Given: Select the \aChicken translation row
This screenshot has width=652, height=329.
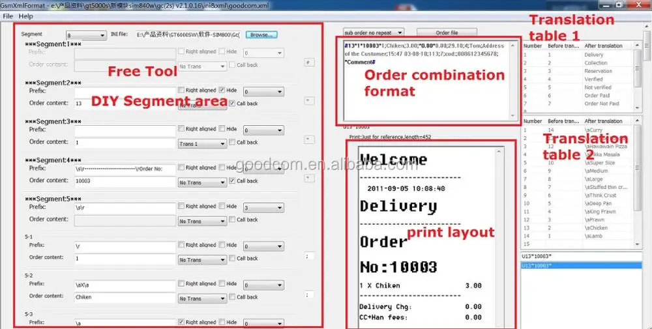Looking at the screenshot, I should click(x=578, y=227).
